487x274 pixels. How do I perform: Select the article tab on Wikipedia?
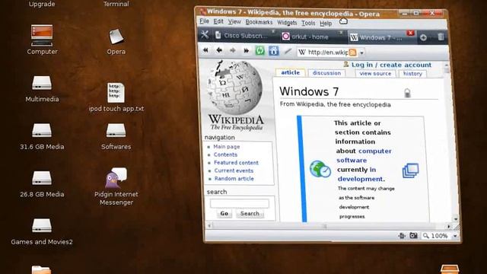tap(291, 72)
